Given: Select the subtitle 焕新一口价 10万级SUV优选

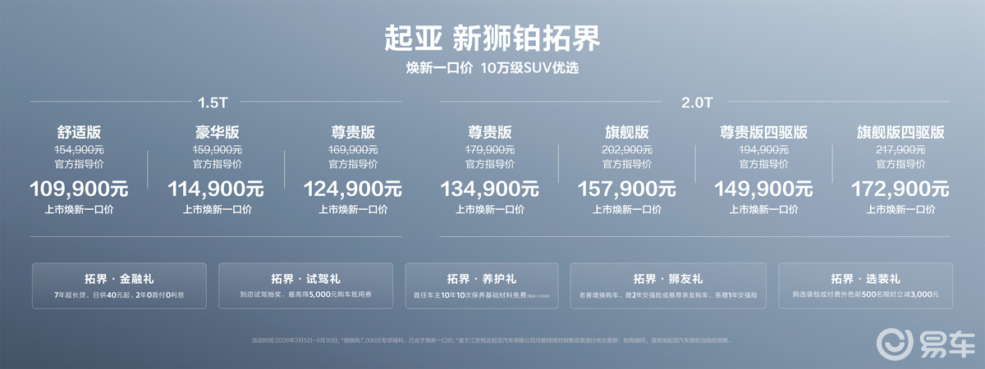Looking at the screenshot, I should pos(492,69).
